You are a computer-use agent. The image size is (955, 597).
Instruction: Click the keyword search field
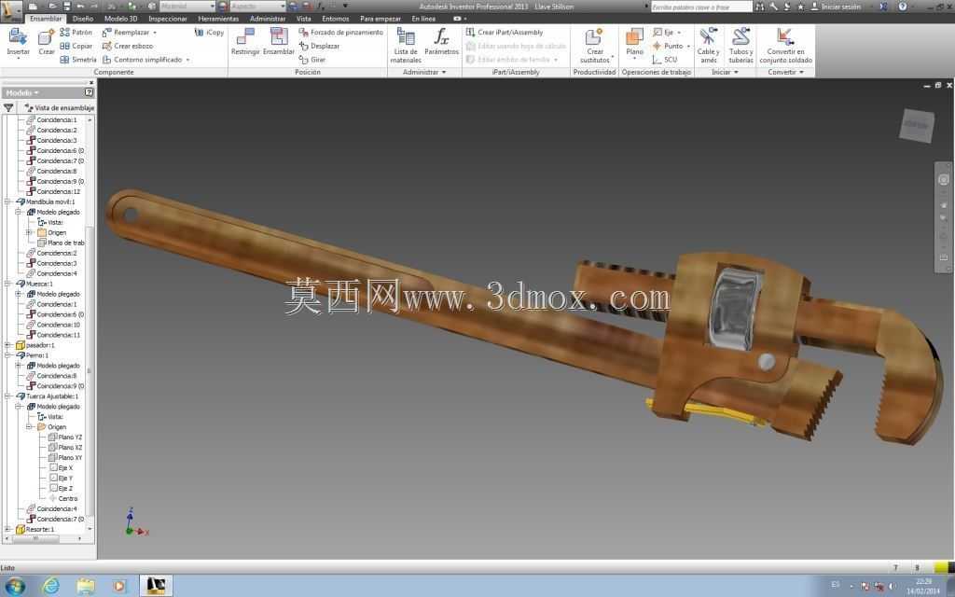[701, 7]
